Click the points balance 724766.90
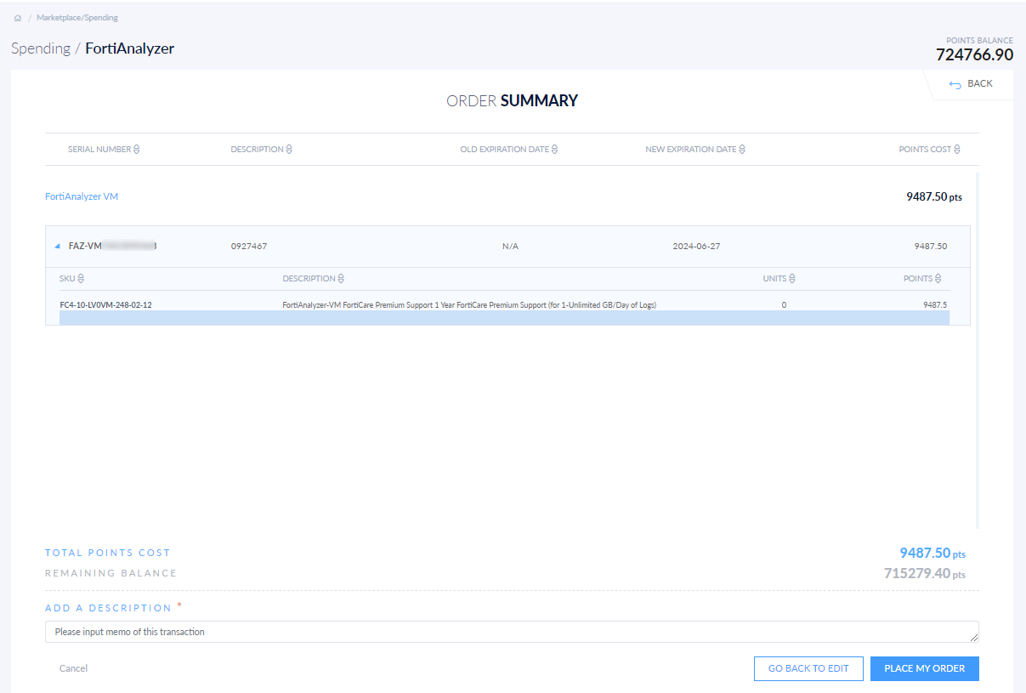The height and width of the screenshot is (693, 1026). 974,54
